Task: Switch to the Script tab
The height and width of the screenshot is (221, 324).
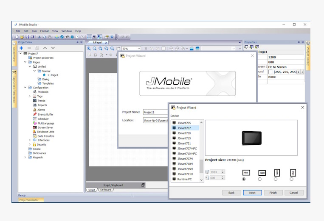Action: [x=92, y=190]
